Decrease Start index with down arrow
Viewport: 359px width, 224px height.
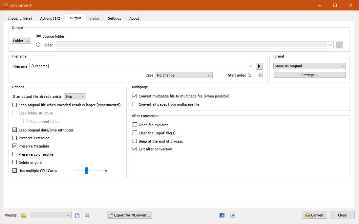(260, 77)
